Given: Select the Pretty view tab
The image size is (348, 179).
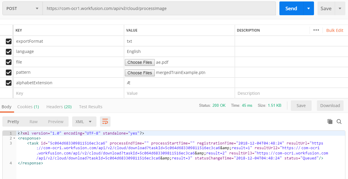Looking at the screenshot, I should (13, 121).
